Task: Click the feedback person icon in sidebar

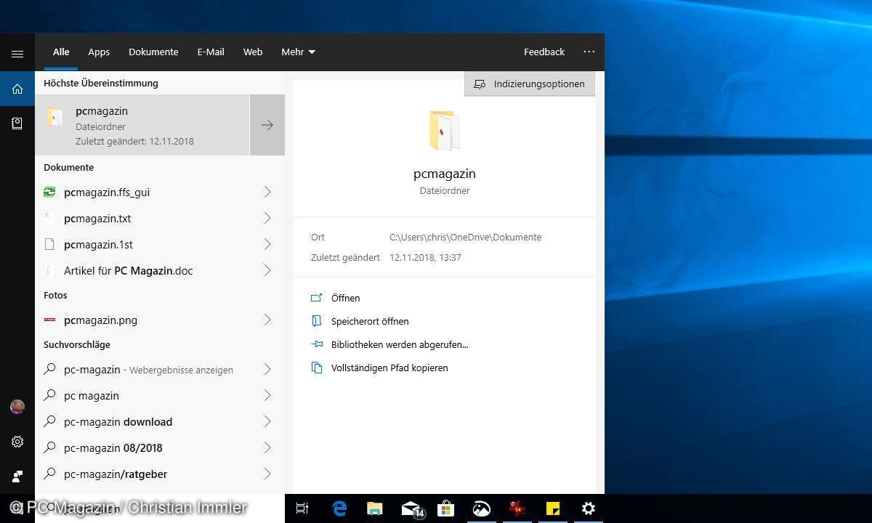Action: (x=17, y=477)
